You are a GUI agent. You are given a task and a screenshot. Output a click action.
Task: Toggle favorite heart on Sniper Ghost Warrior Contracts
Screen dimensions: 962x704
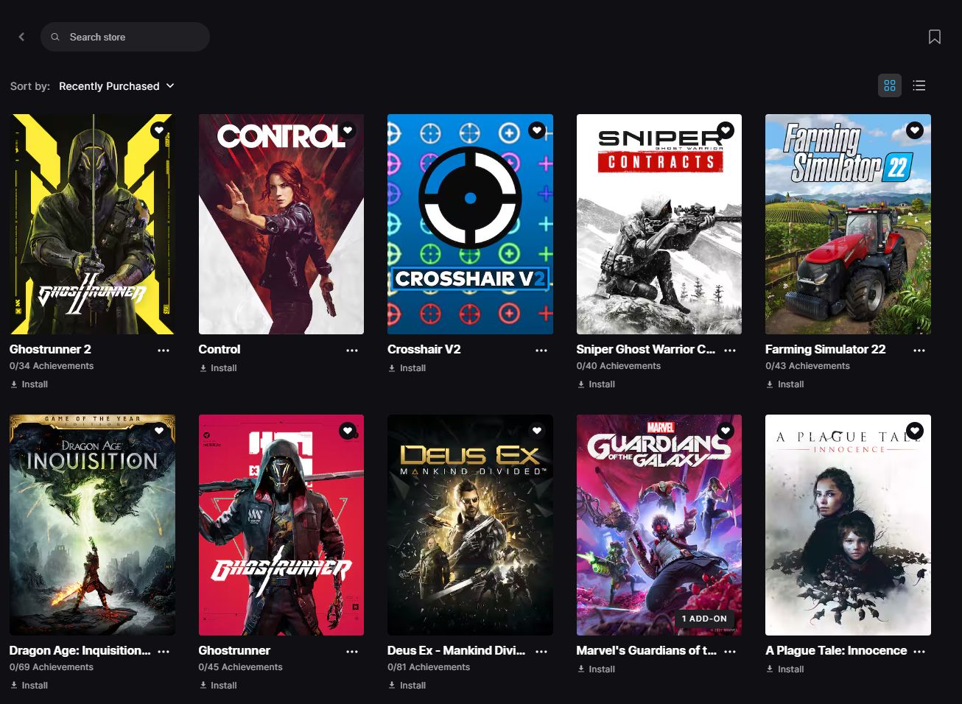point(726,130)
